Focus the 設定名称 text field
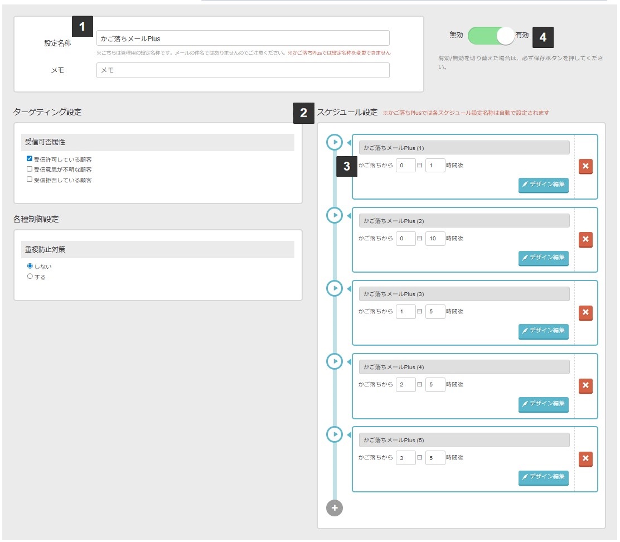The height and width of the screenshot is (542, 620). (243, 38)
